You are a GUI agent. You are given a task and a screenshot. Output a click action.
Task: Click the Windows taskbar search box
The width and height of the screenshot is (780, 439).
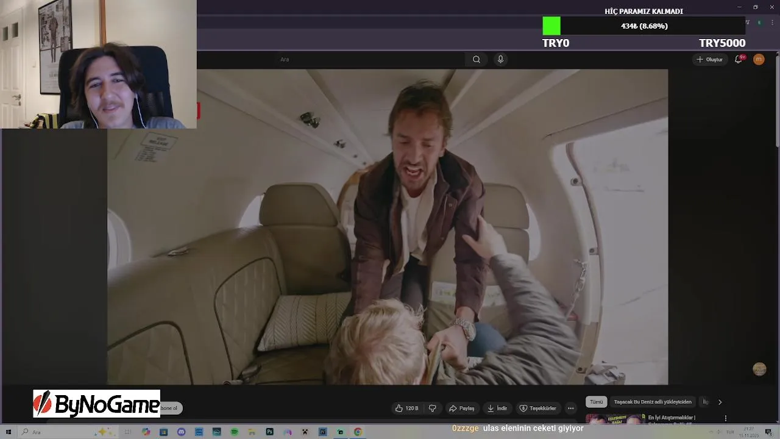[x=67, y=432]
